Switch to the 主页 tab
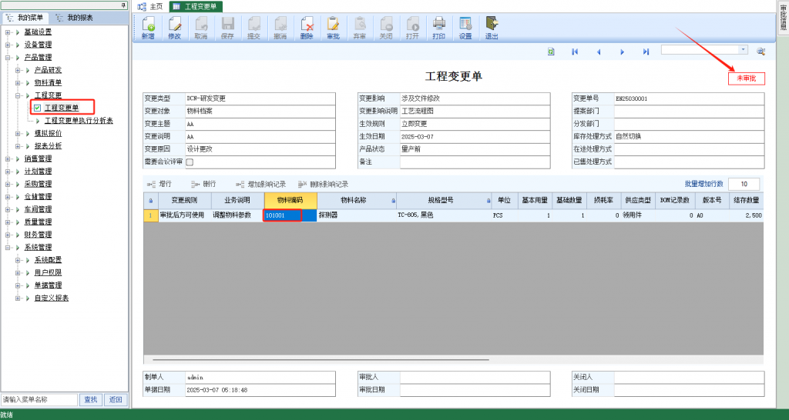Viewport: 789px width, 420px height. tap(150, 6)
